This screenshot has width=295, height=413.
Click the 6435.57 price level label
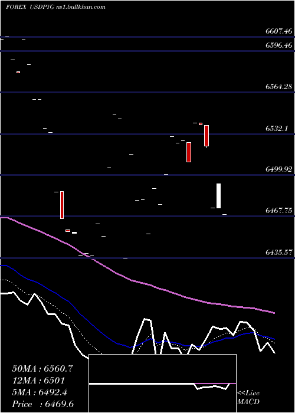[279, 253]
